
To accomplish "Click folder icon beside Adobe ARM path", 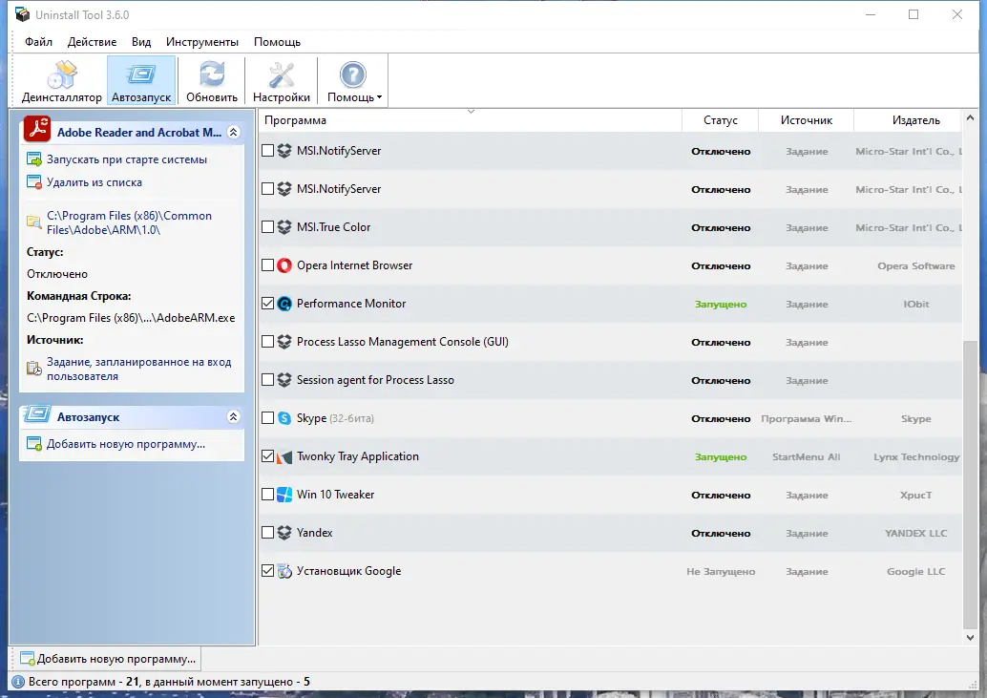I will [x=34, y=222].
